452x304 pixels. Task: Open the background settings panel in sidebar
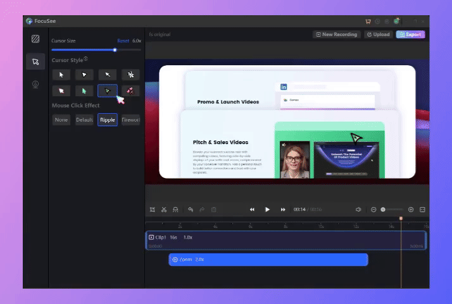(35, 39)
